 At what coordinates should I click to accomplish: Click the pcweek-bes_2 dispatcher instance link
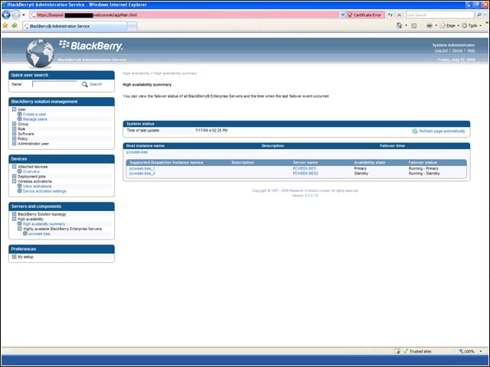[142, 174]
